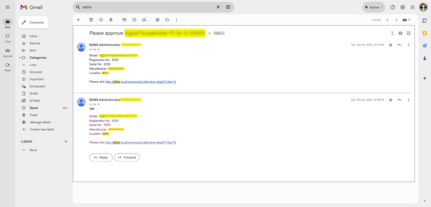The image size is (431, 207).
Task: Click the Compose button
Action: tap(33, 22)
